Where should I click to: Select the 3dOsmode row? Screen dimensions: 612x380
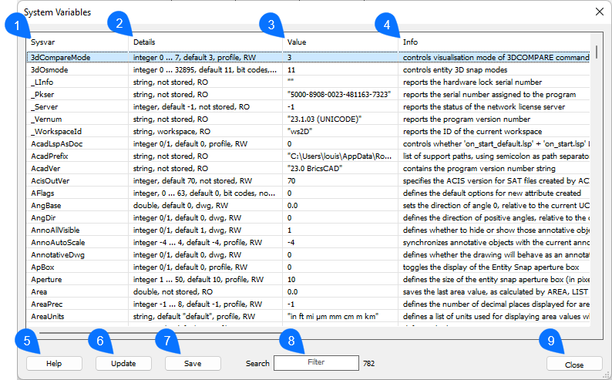click(45, 69)
